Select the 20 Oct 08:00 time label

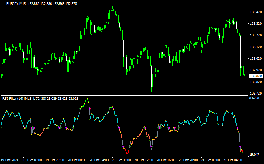coord(122,160)
